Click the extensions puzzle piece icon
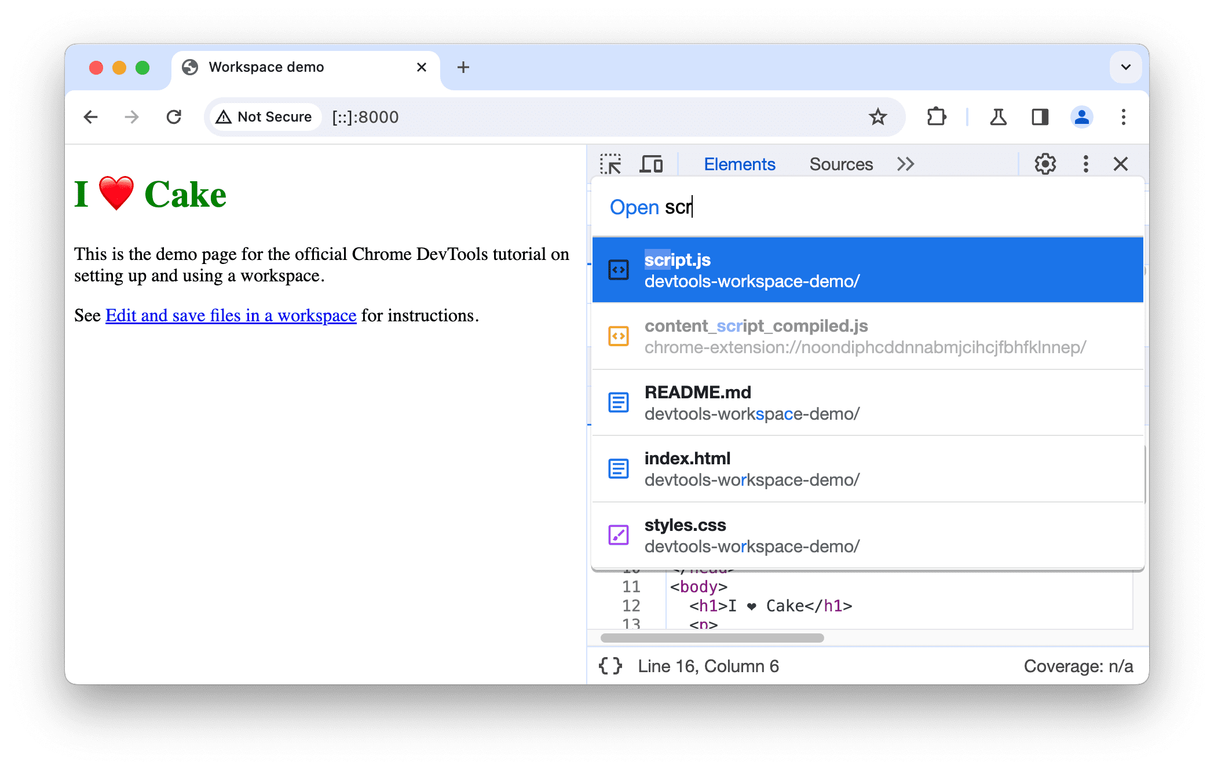Viewport: 1214px width, 770px height. (938, 116)
